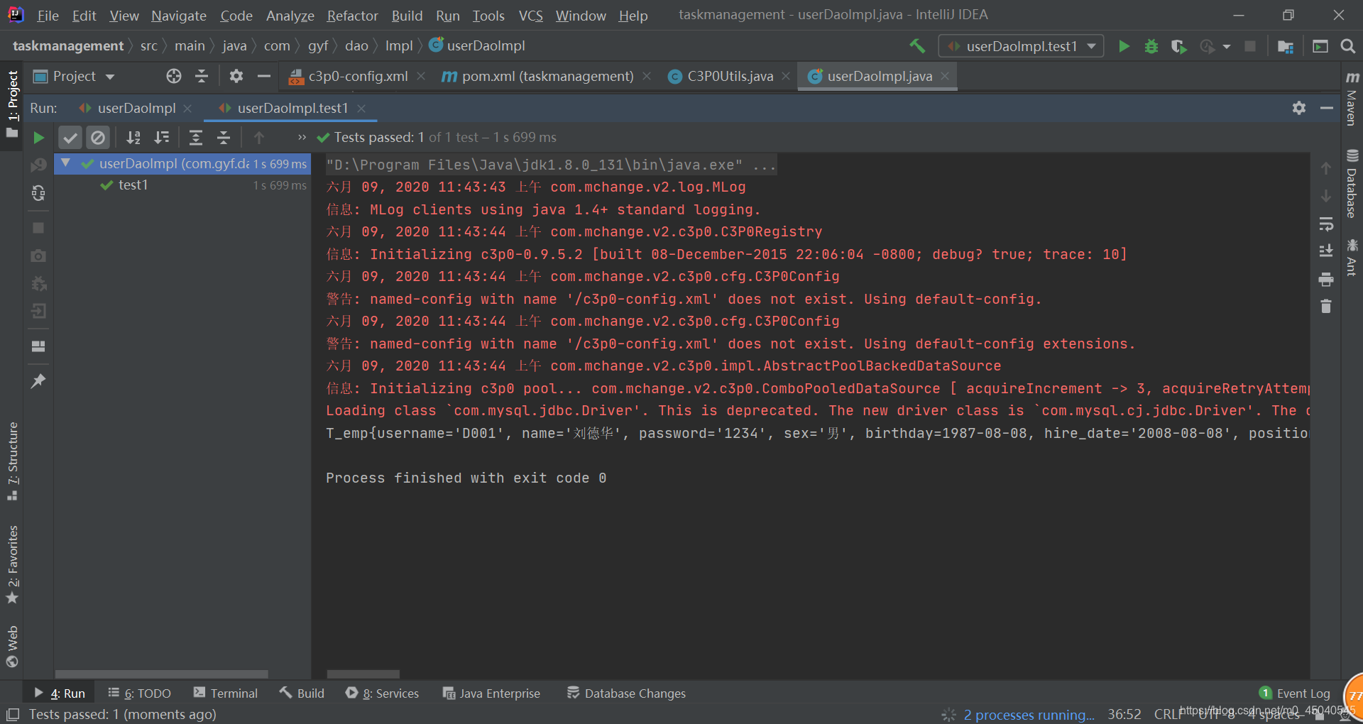Rerun the test via green play arrow
The height and width of the screenshot is (724, 1363).
(x=39, y=137)
